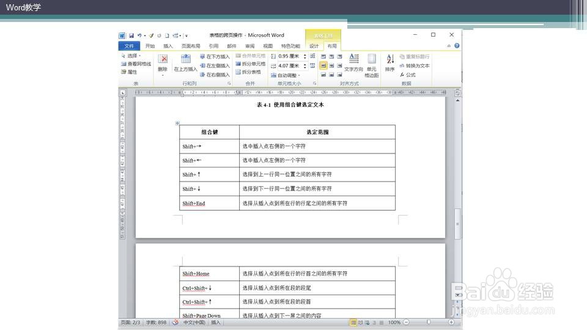
Task: Switch to the References (引用) tab
Action: (213, 46)
